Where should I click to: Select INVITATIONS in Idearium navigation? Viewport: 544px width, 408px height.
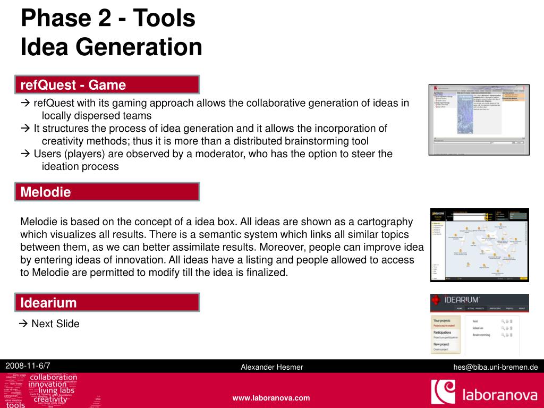[x=495, y=309]
